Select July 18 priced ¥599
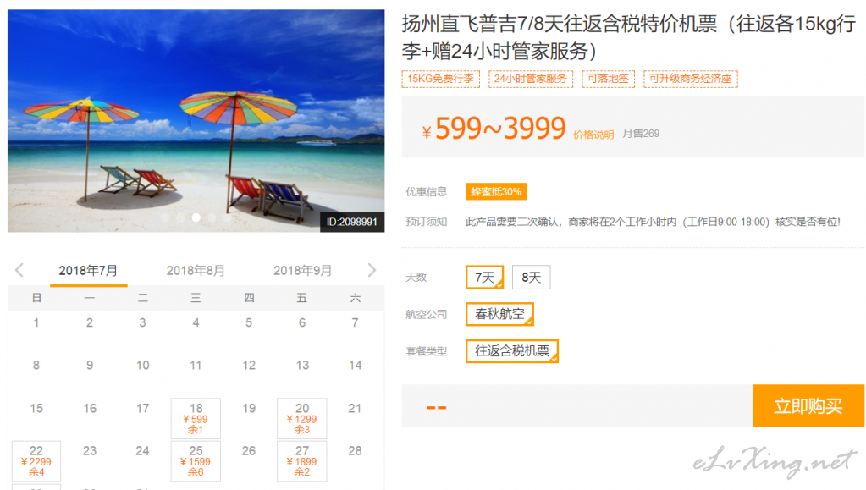 click(196, 418)
